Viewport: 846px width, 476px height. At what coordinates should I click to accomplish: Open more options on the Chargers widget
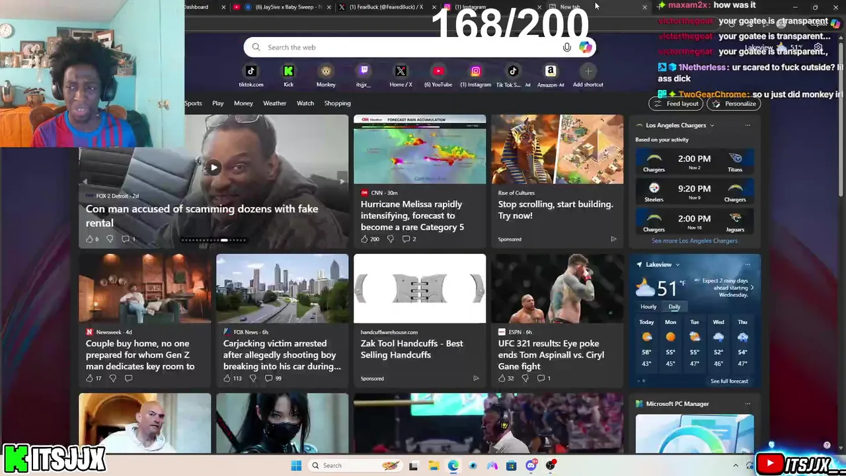tap(748, 125)
